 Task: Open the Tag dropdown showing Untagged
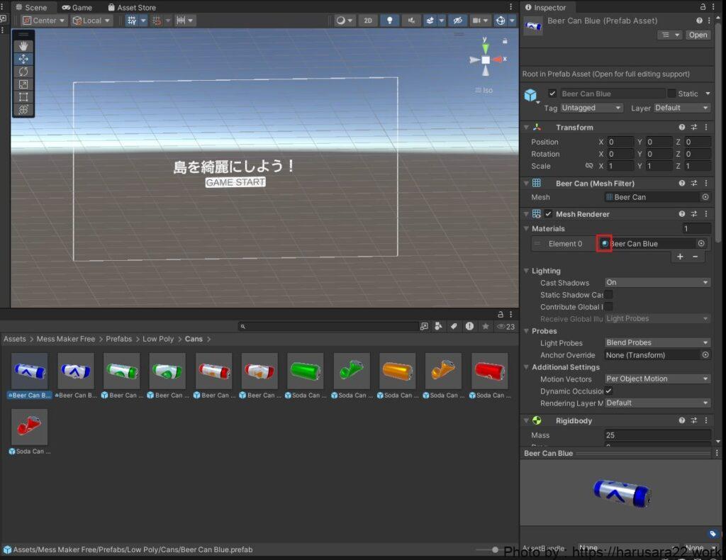tap(591, 108)
